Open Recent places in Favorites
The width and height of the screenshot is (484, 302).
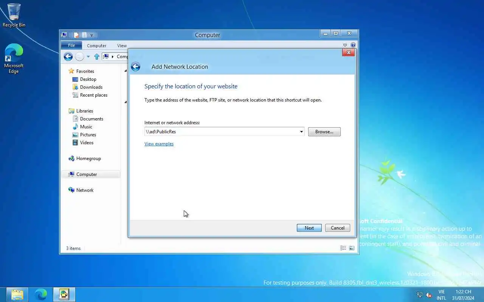click(x=93, y=95)
